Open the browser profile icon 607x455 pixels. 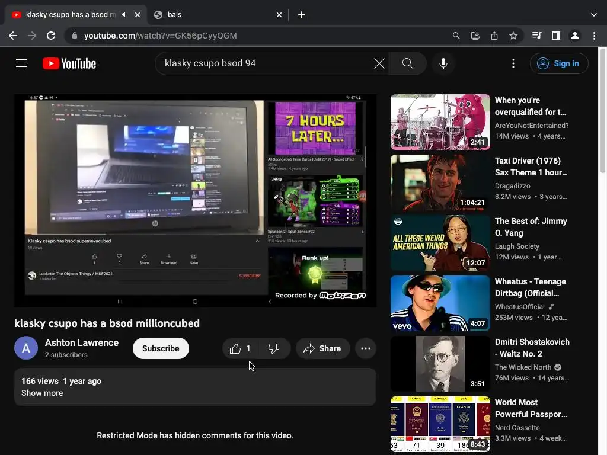[x=575, y=36]
